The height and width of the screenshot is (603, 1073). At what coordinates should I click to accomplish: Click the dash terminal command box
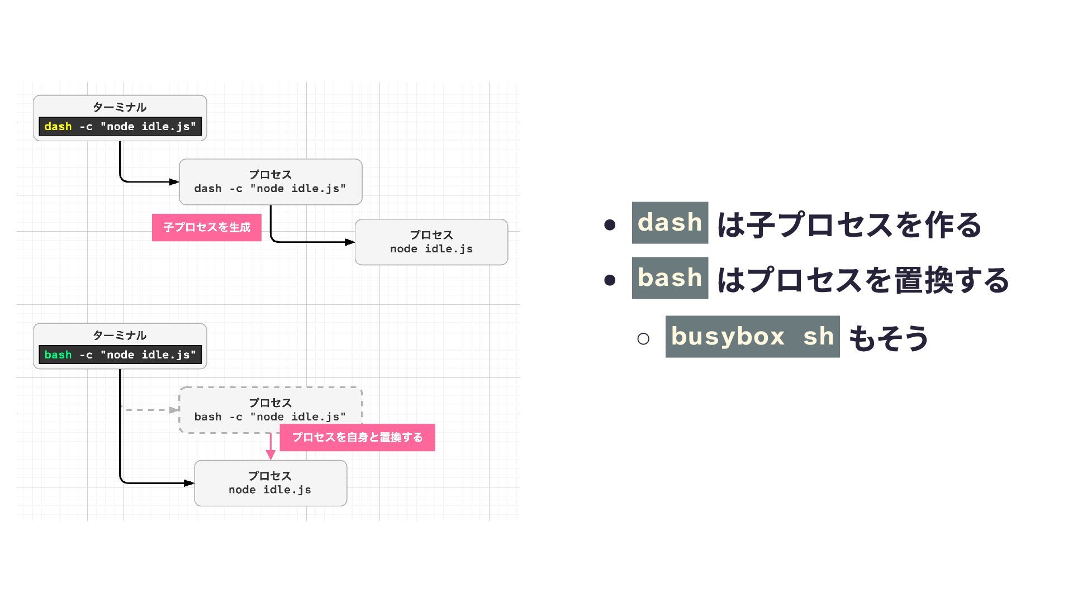tap(120, 127)
